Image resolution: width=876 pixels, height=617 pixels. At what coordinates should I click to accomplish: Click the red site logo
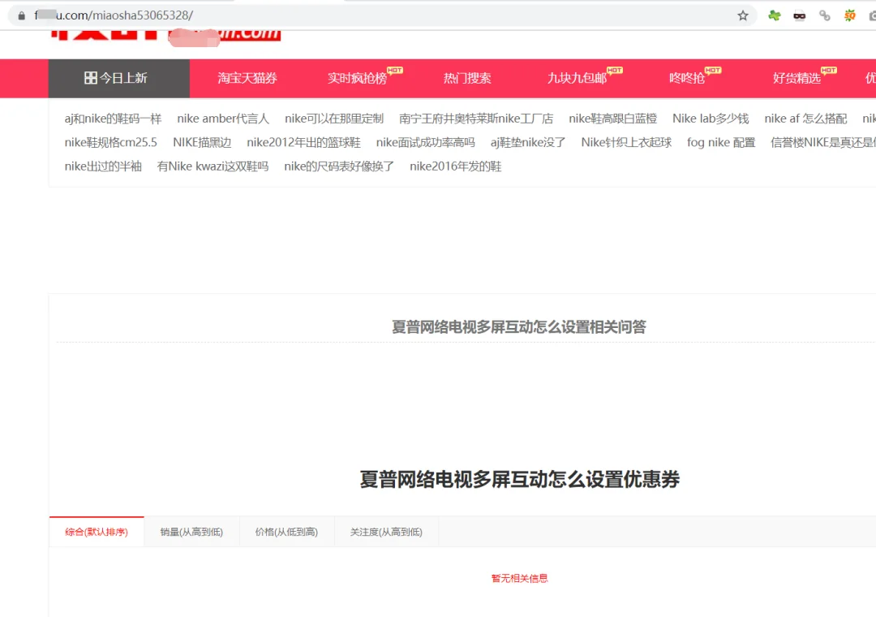pos(166,35)
